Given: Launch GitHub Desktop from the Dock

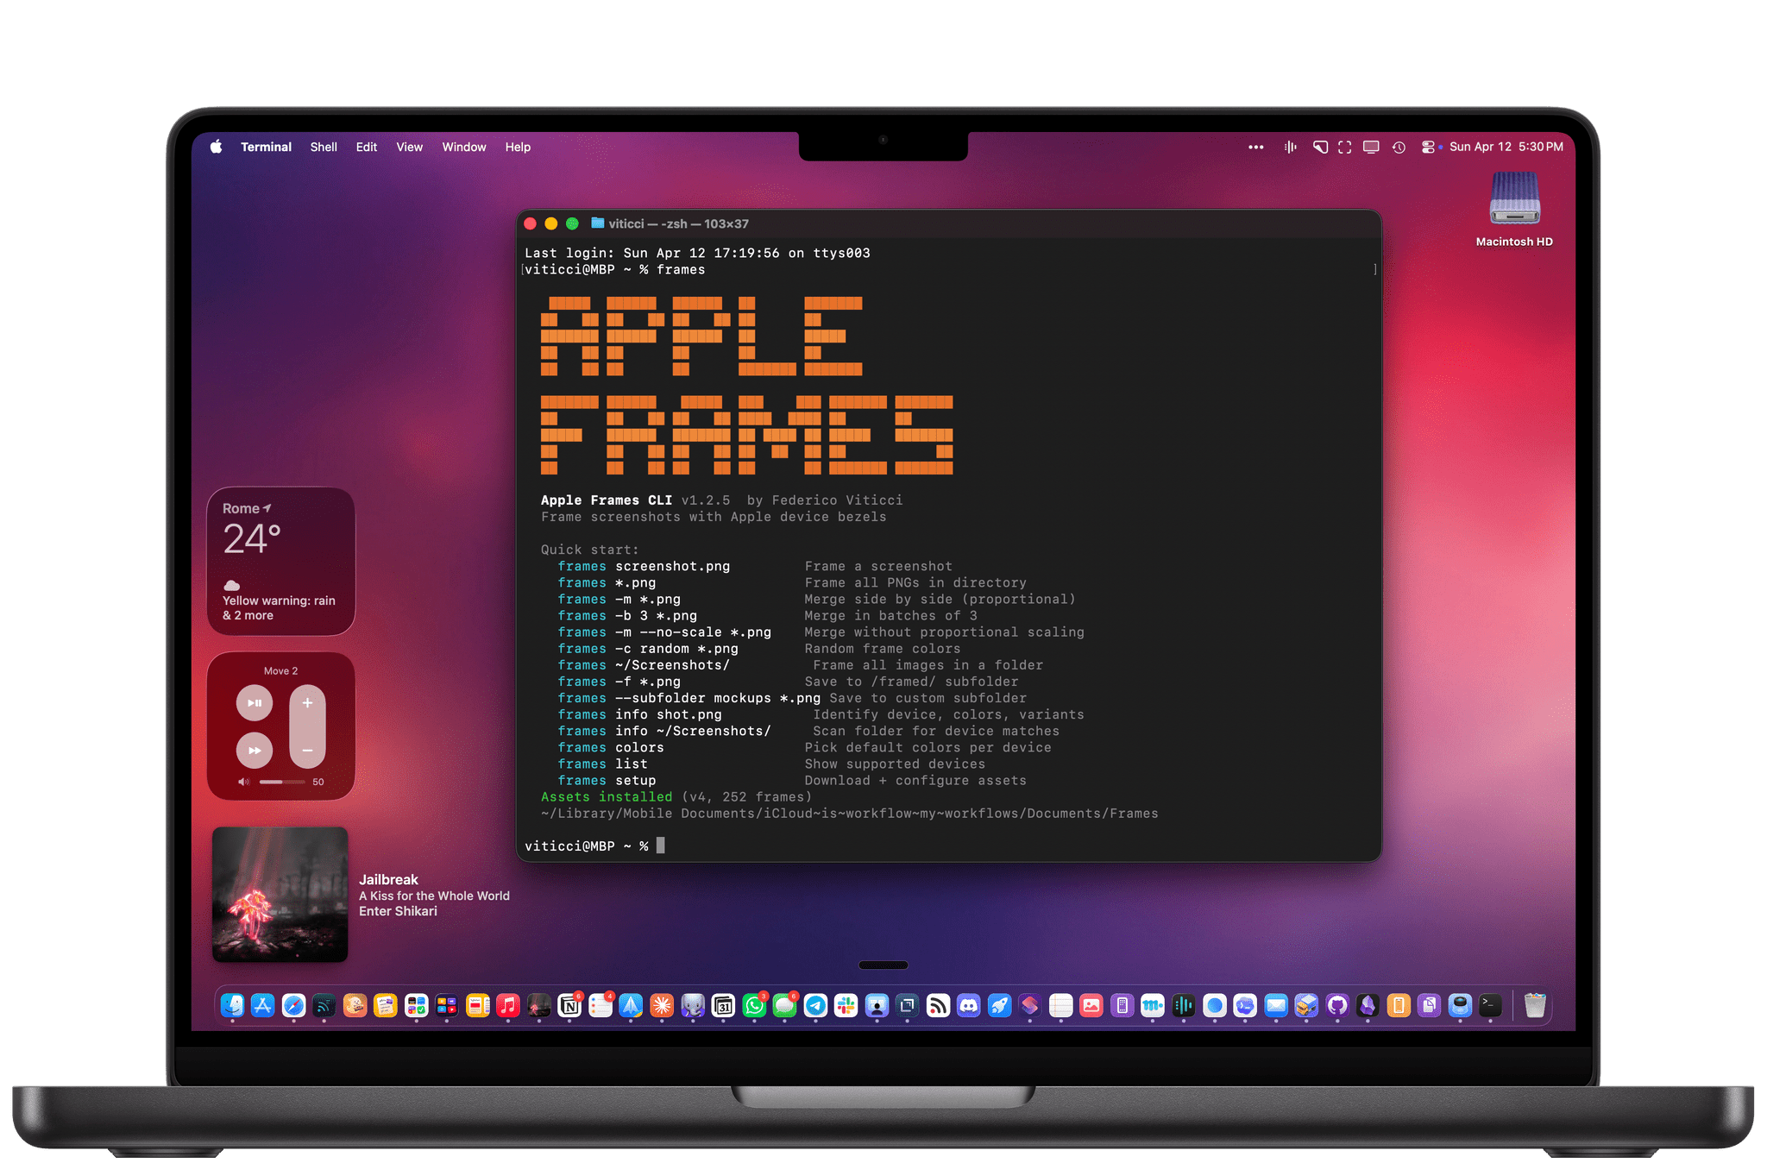Looking at the screenshot, I should point(1337,1005).
